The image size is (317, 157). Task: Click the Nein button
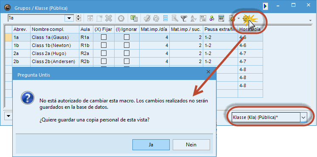(x=191, y=145)
